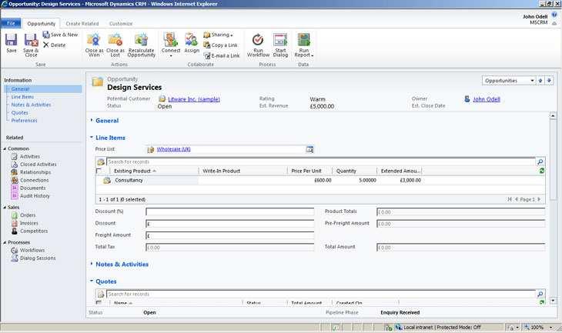Open Wholesale (UK) price list link

(x=173, y=149)
